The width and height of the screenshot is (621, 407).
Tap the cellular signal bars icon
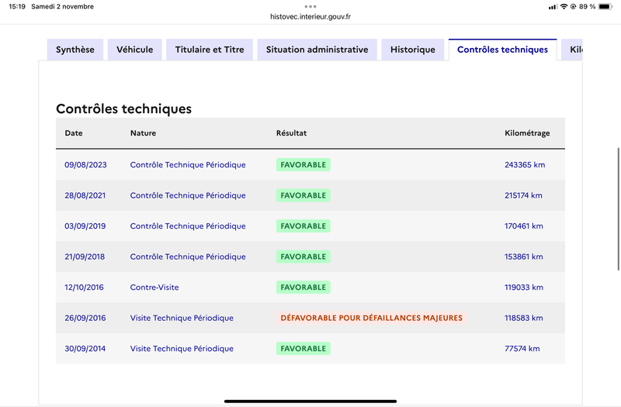[553, 7]
